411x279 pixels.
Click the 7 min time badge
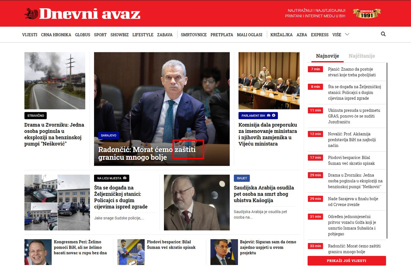click(315, 69)
